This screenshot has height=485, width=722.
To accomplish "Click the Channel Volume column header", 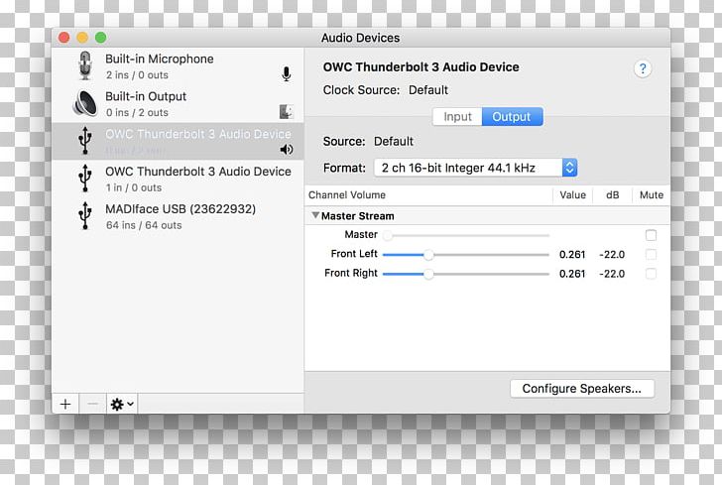I will coord(347,194).
